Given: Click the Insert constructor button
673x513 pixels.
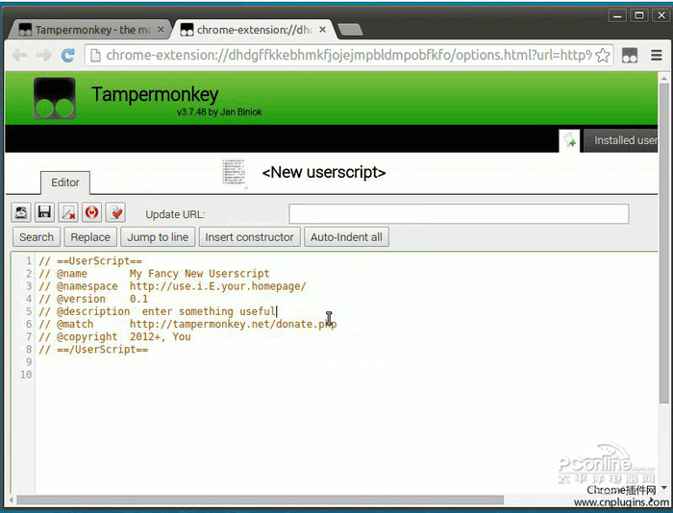Looking at the screenshot, I should [249, 237].
